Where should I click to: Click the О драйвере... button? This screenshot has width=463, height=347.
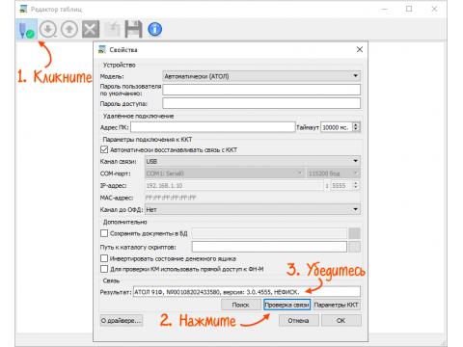[122, 321]
